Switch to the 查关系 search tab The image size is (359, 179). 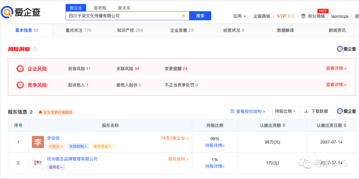[x=124, y=8]
